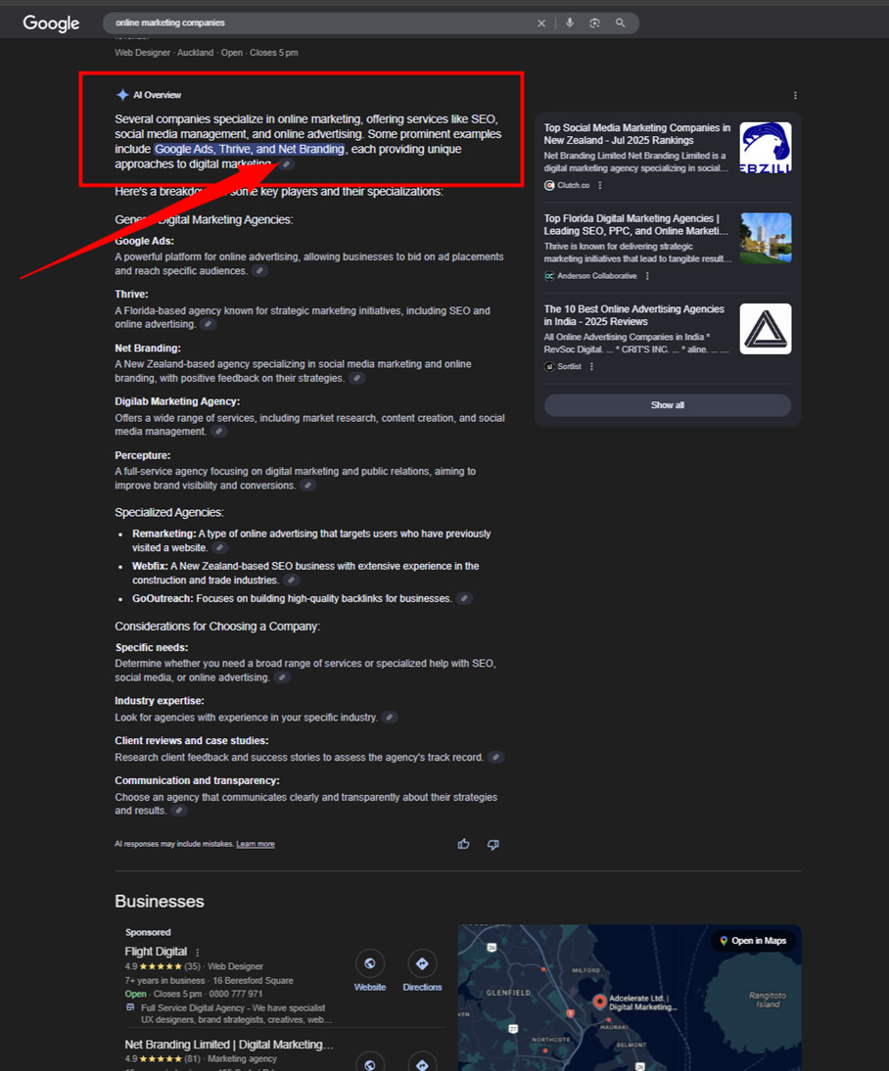
Task: Click the triangle logo thumbnail for Sortlist
Action: point(766,329)
